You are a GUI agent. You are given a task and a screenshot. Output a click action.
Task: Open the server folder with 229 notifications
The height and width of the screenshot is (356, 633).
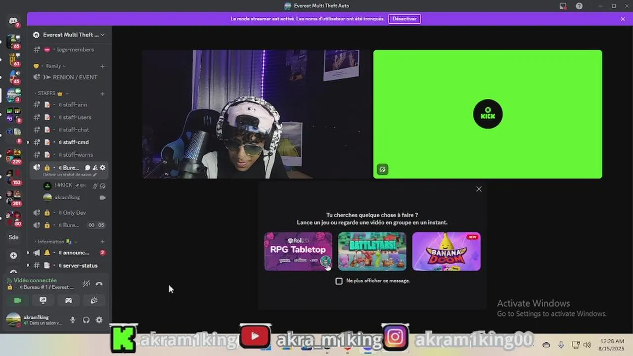(x=13, y=157)
